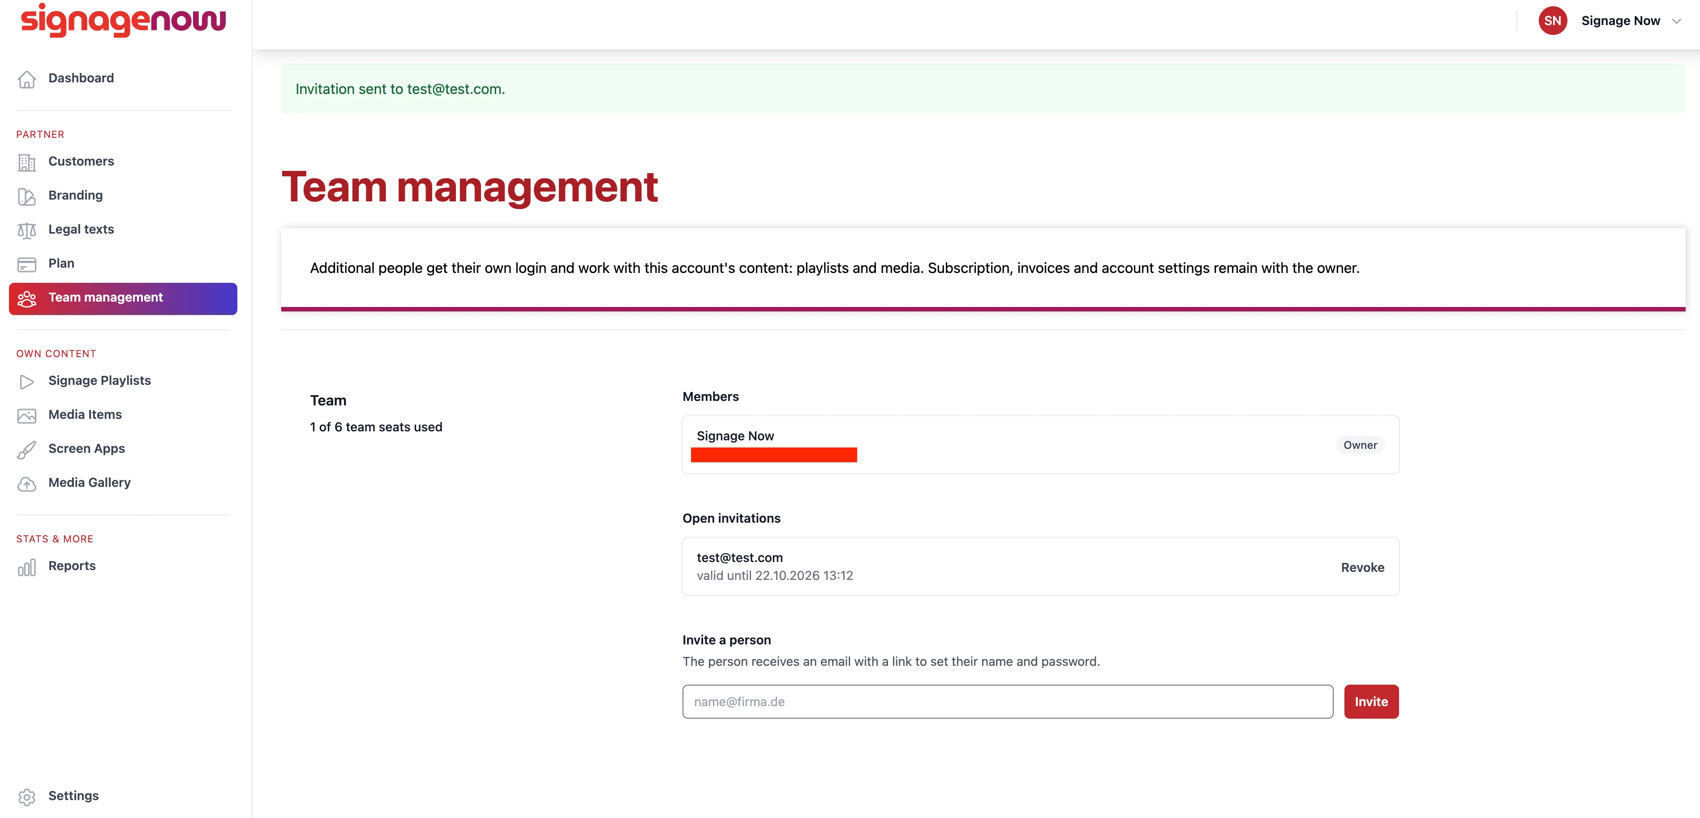Click the SN avatar circle

point(1552,21)
